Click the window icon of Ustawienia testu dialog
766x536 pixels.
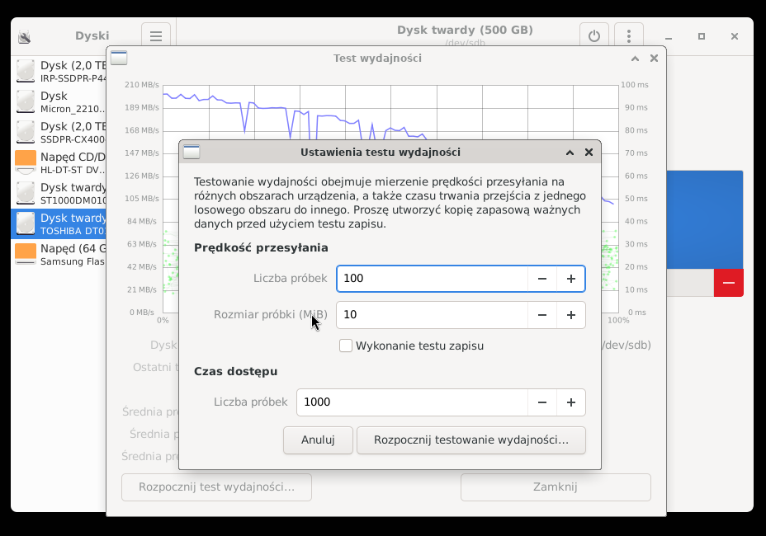pyautogui.click(x=191, y=153)
